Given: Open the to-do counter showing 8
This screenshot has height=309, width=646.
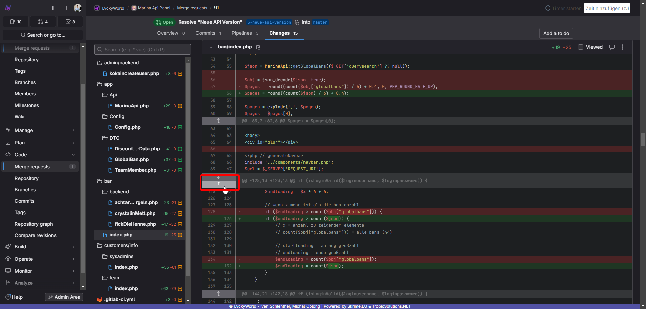Looking at the screenshot, I should click(x=70, y=22).
